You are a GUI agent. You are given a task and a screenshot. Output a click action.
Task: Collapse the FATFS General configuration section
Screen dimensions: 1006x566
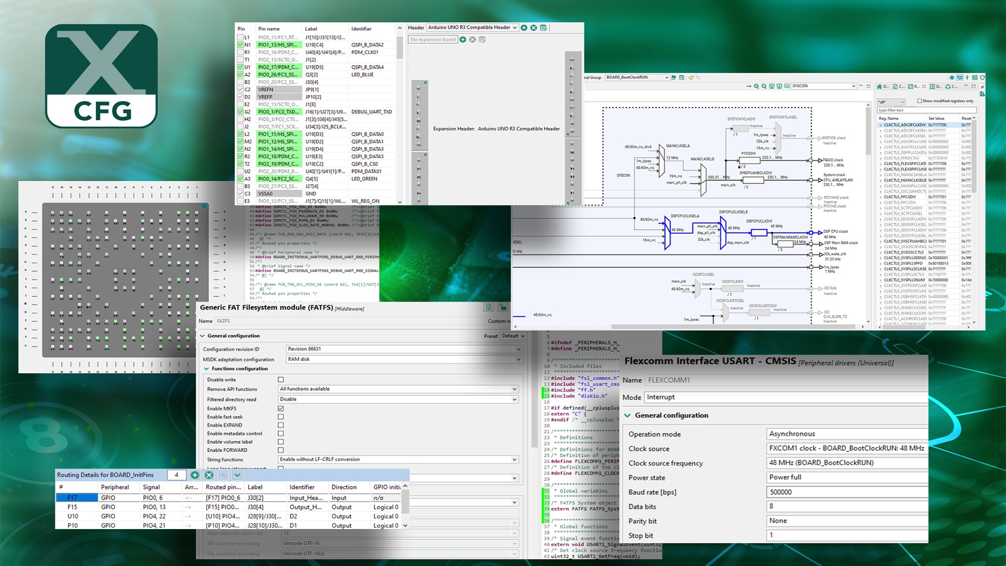click(202, 336)
